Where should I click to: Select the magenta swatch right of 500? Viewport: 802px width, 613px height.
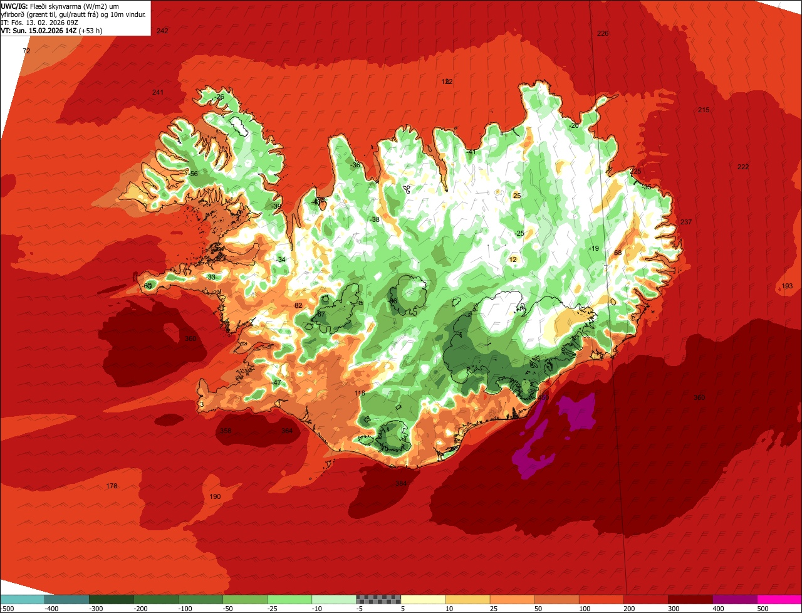click(779, 599)
